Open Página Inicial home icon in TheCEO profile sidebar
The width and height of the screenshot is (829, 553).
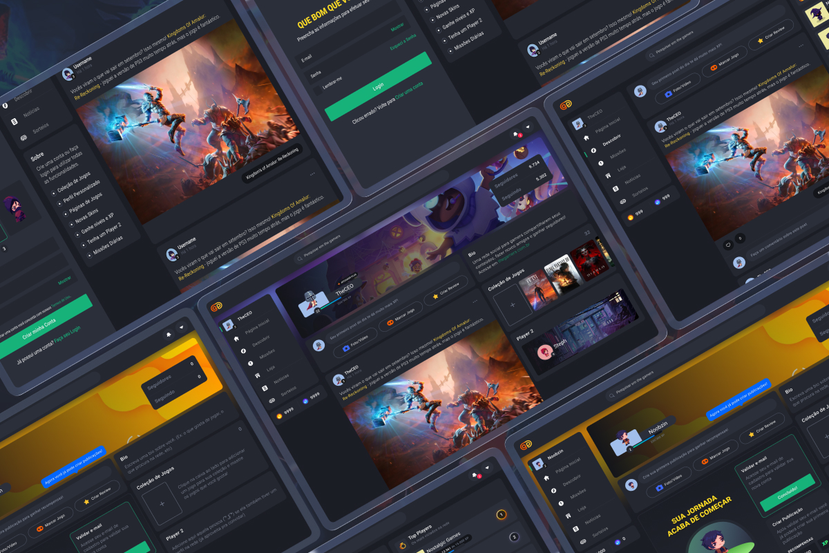236,339
